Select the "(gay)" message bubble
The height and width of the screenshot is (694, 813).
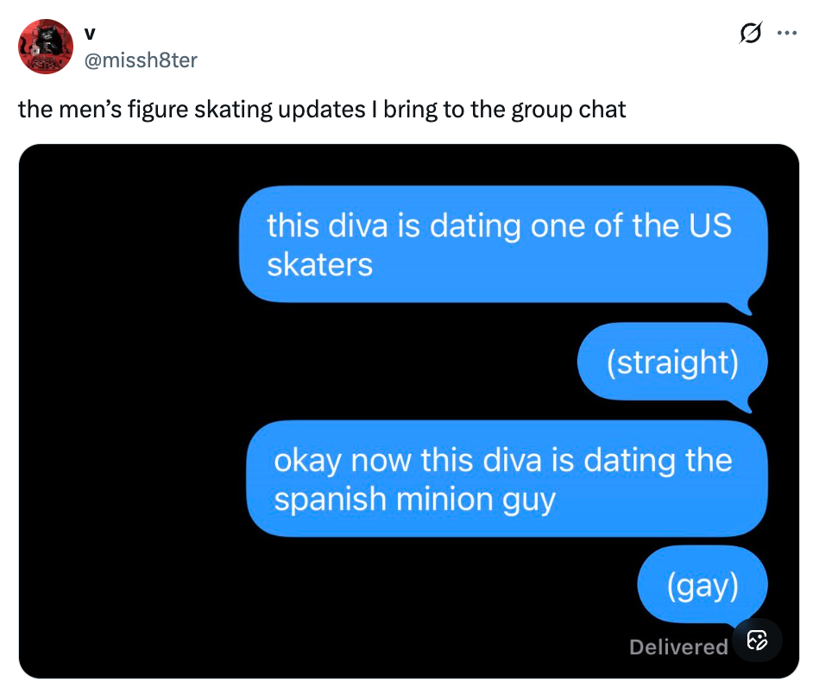click(x=702, y=584)
